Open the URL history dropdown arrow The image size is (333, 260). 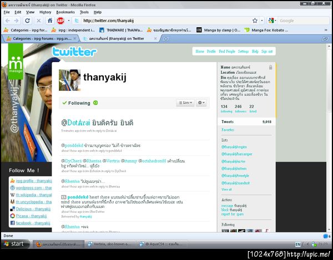pyautogui.click(x=262, y=21)
